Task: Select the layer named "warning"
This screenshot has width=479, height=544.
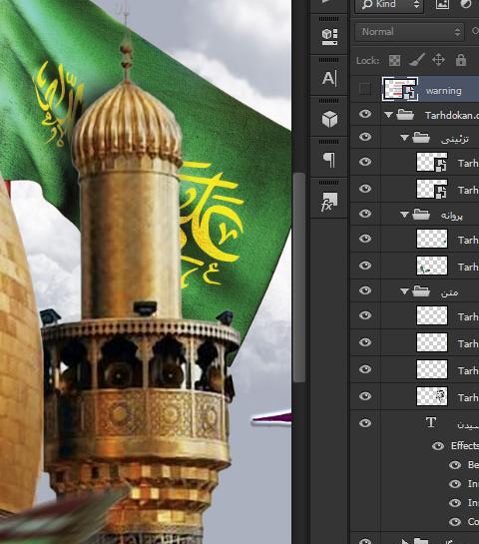Action: (443, 91)
